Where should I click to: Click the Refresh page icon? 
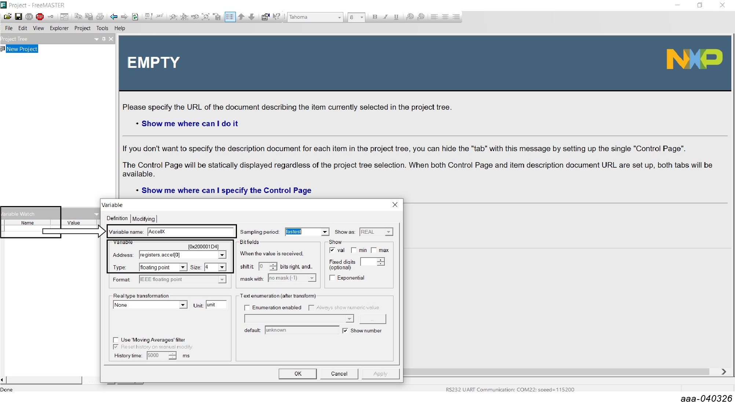coord(135,17)
